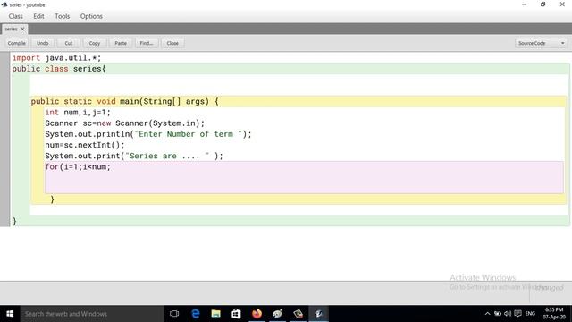Screen dimensions: 572x322
Task: Open the Source Code view dropdown
Action: pos(541,43)
